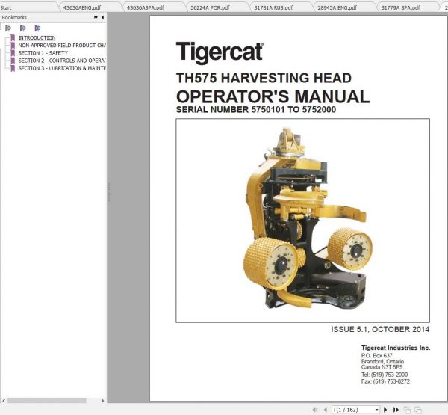Switch to the 43636AENG.pdf tab
The height and width of the screenshot is (415, 448).
point(82,7)
